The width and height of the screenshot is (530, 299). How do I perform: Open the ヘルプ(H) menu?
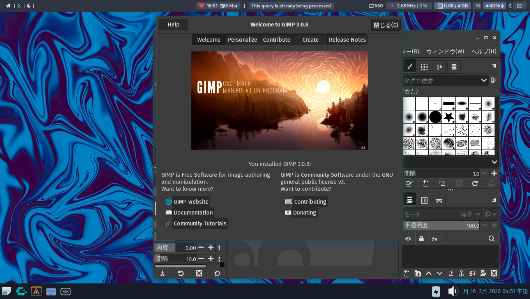[484, 51]
